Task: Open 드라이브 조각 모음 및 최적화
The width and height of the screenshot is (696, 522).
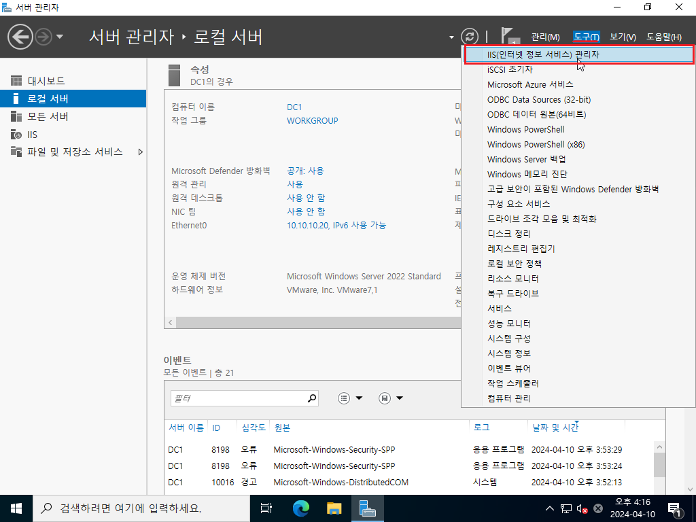Action: (x=579, y=220)
